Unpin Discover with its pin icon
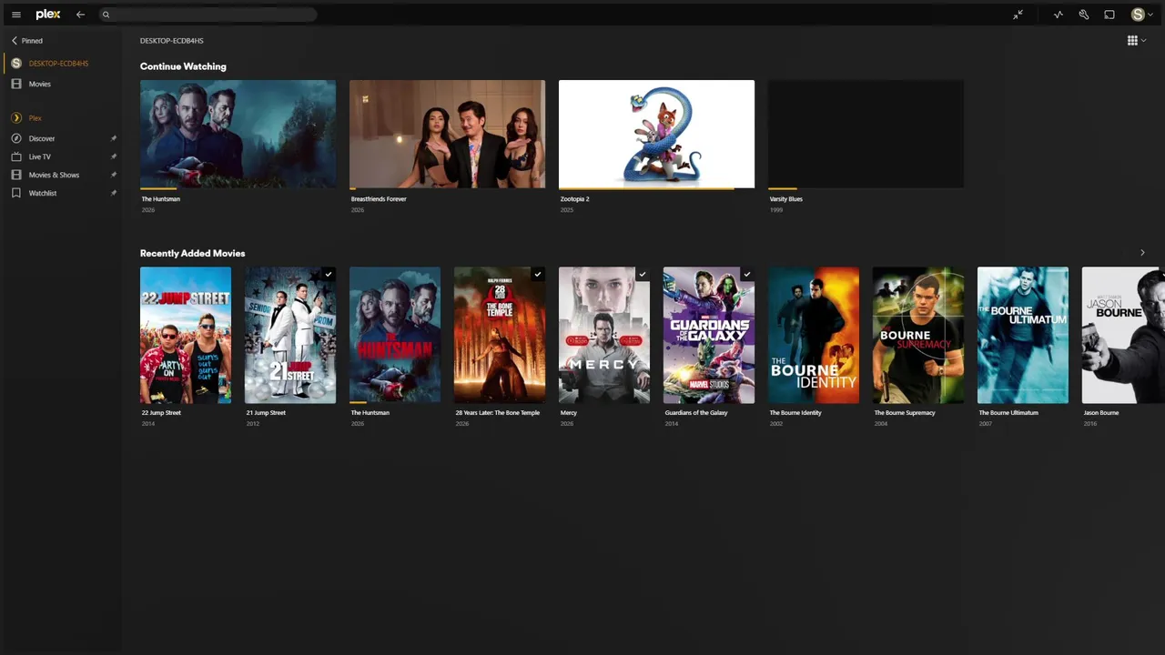1165x655 pixels. pyautogui.click(x=114, y=138)
